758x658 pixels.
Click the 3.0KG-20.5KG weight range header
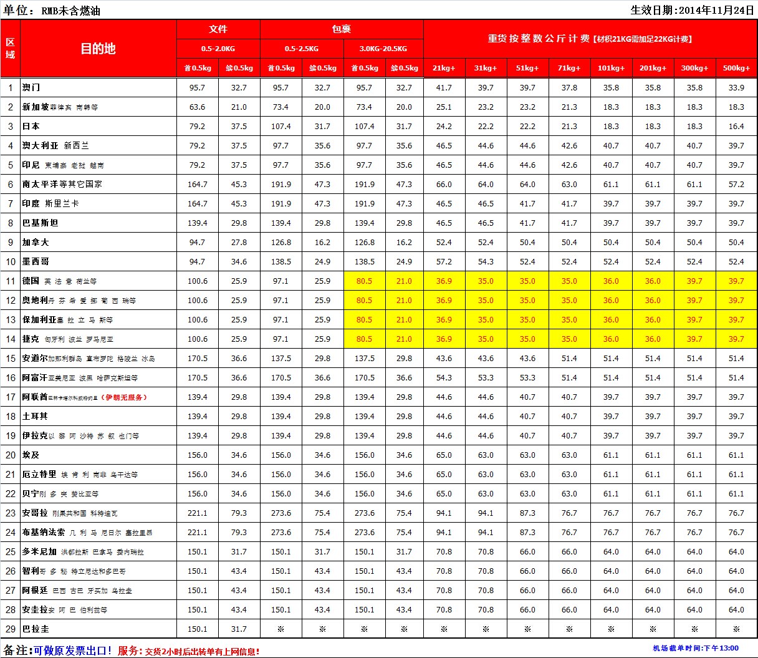pos(383,49)
